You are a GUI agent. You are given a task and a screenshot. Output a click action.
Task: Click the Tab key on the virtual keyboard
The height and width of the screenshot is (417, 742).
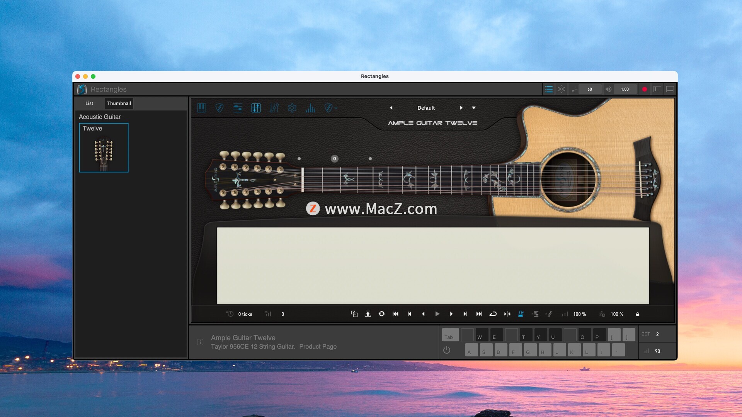pos(450,335)
